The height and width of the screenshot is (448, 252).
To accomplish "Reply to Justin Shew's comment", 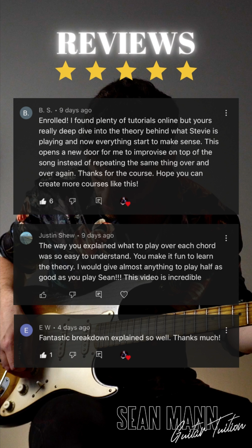I will click(99, 294).
